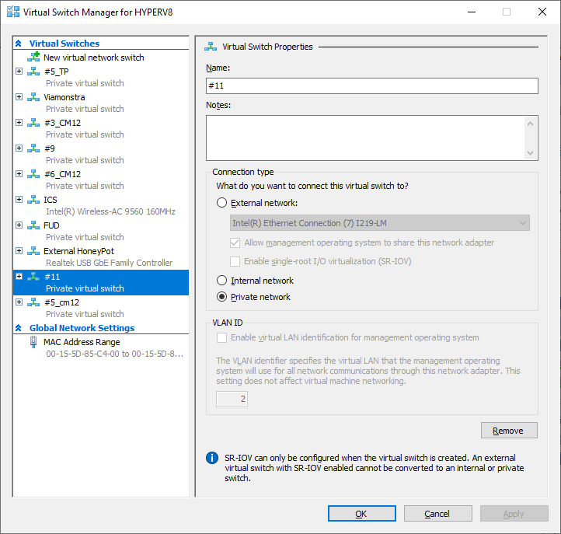Click the New virtual network switch icon
561x534 pixels.
[33, 57]
